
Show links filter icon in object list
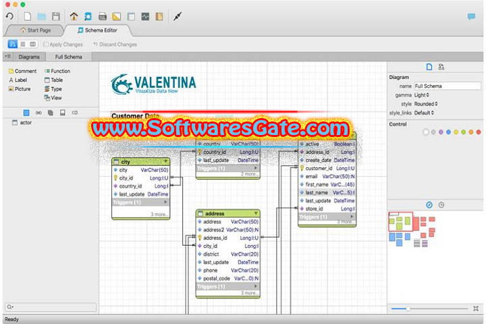(x=38, y=113)
